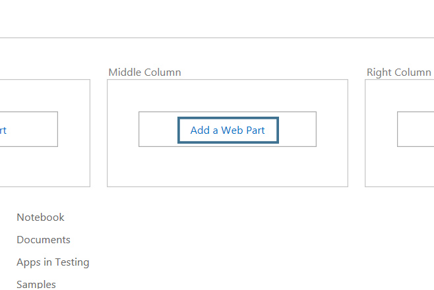Click empty area inside Right Column zone
This screenshot has width=434, height=290.
pos(399,168)
